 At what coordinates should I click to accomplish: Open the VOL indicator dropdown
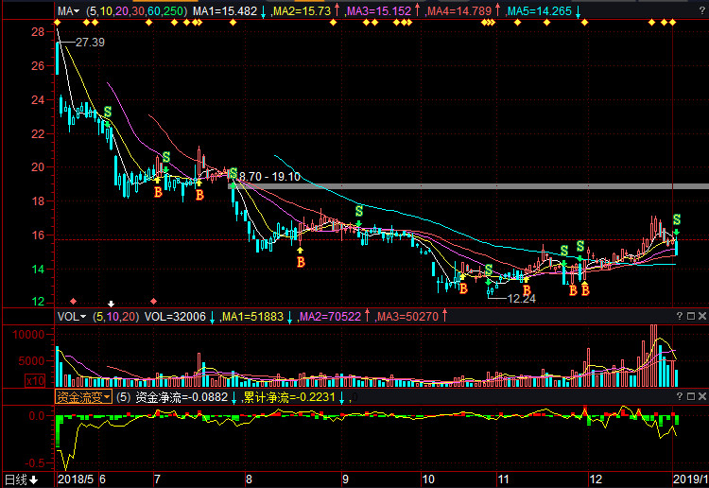(71, 317)
